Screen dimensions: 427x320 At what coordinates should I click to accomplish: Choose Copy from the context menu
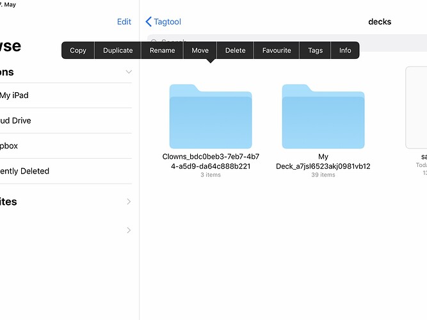78,51
